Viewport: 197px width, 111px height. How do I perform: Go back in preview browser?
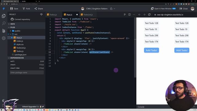click(x=139, y=14)
